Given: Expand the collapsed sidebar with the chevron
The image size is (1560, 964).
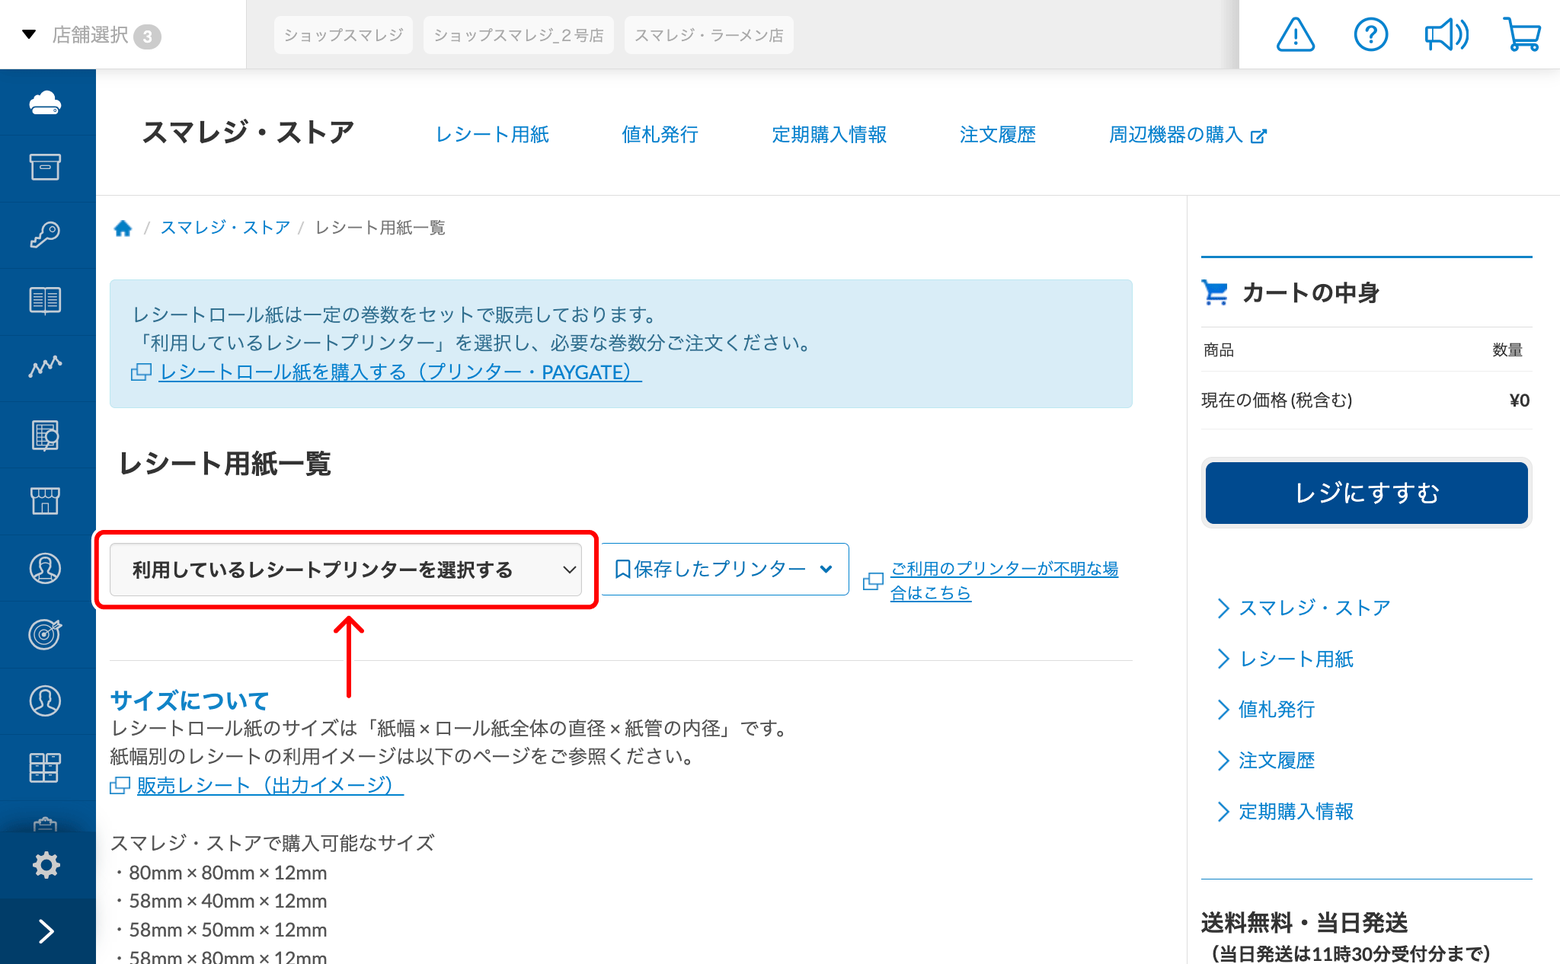Looking at the screenshot, I should point(47,930).
